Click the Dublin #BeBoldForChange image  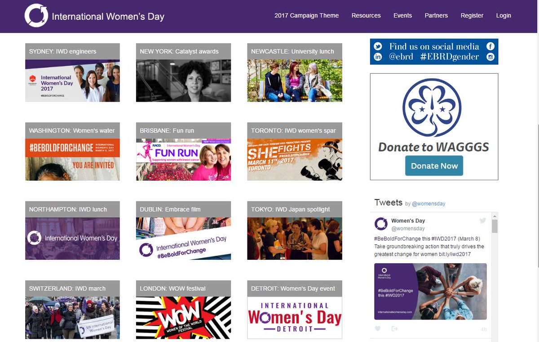pos(183,239)
